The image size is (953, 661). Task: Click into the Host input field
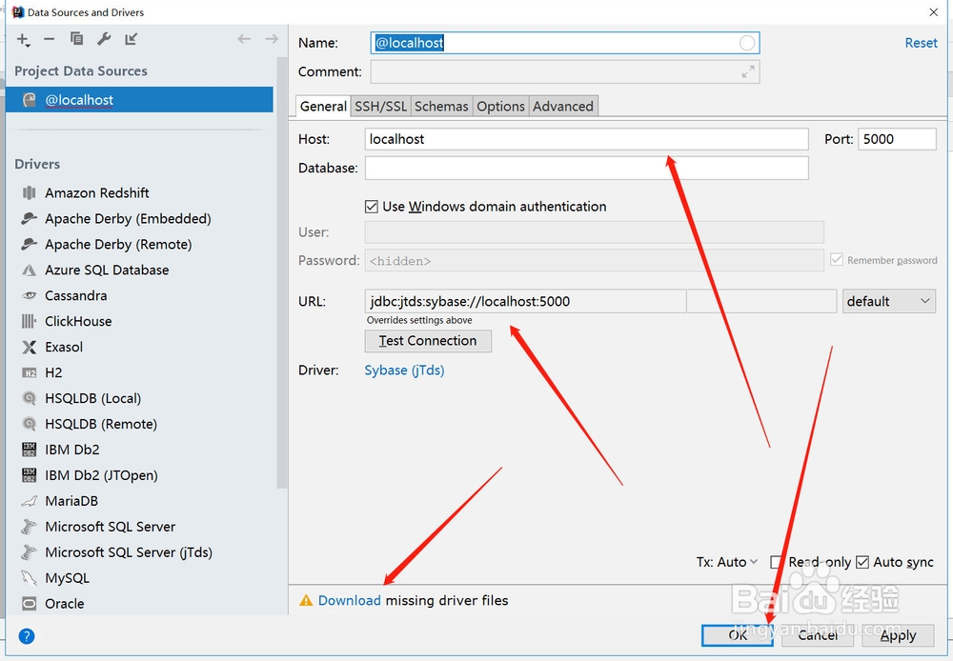pyautogui.click(x=586, y=139)
